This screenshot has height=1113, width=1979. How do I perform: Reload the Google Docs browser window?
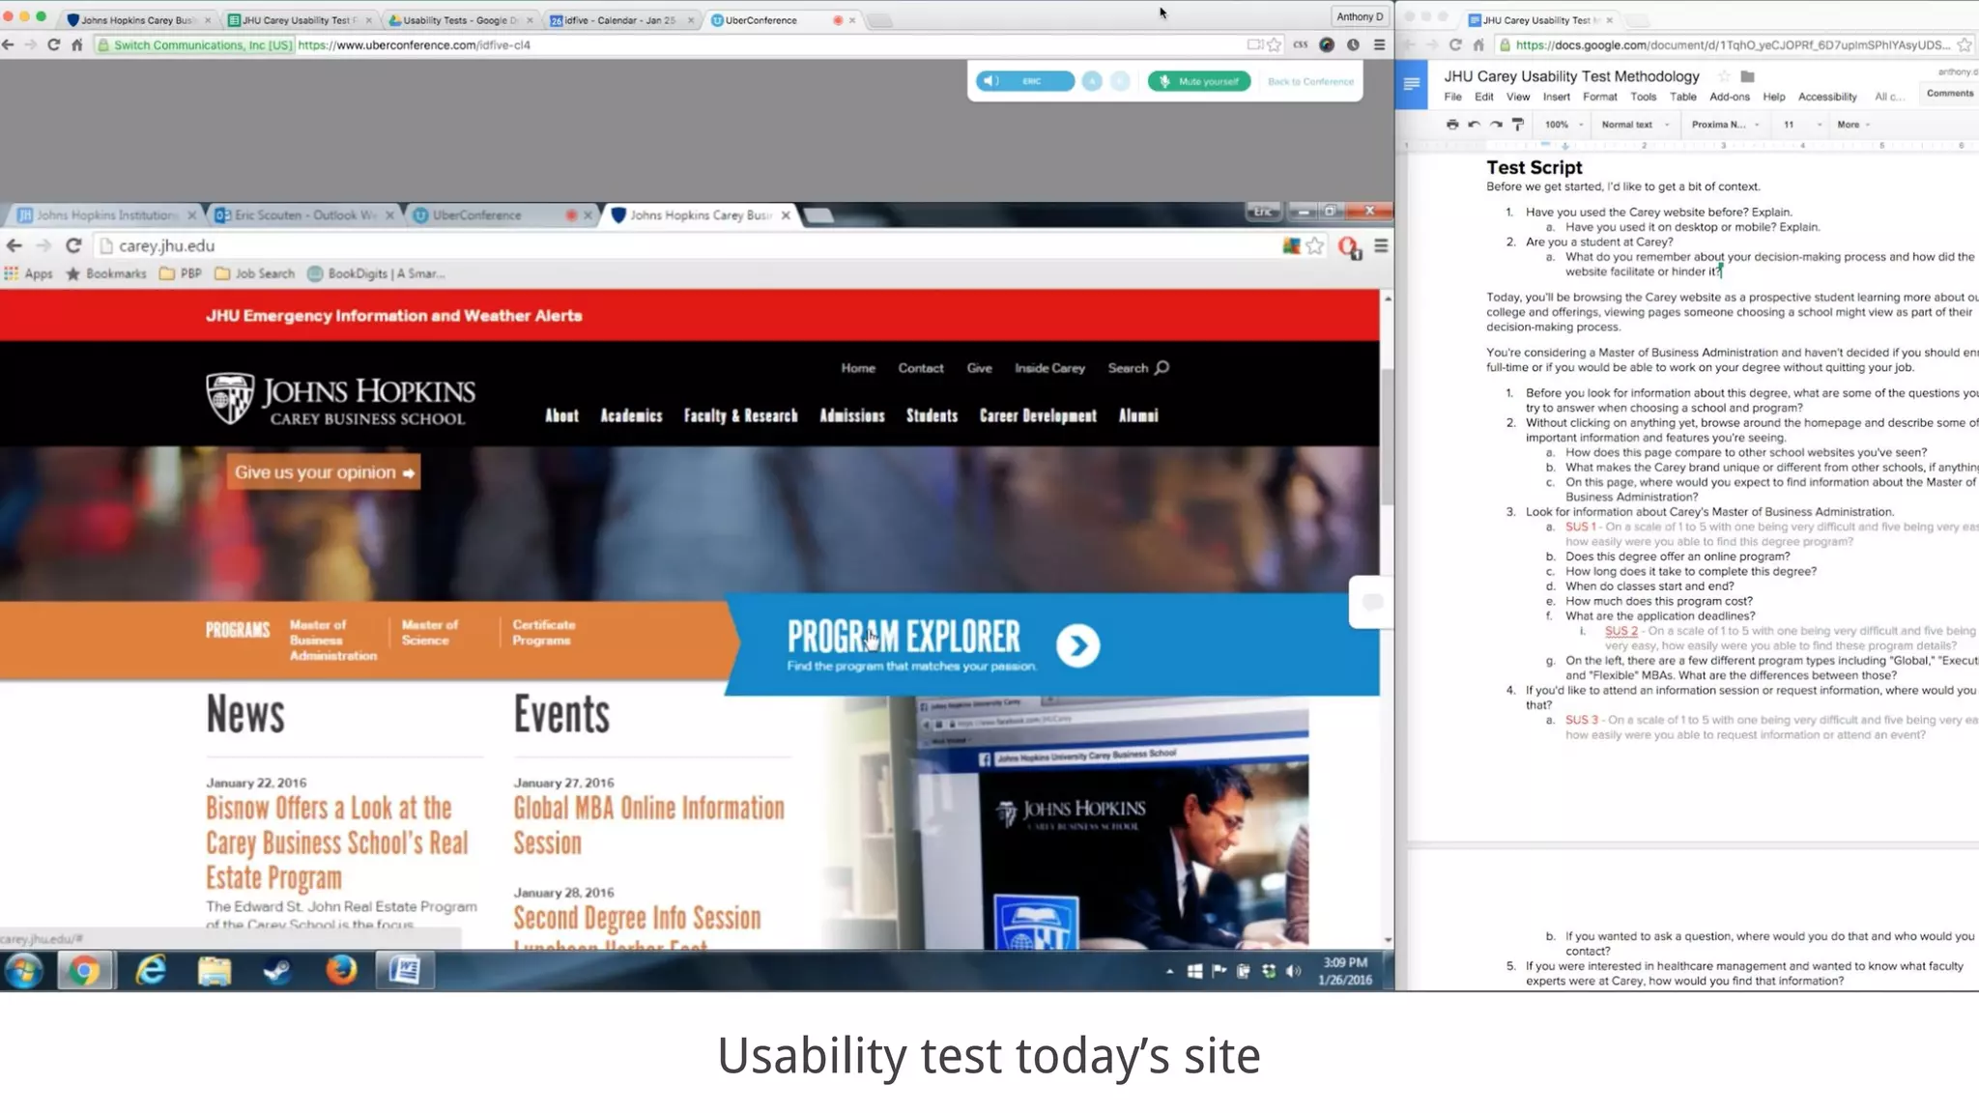click(x=1455, y=44)
